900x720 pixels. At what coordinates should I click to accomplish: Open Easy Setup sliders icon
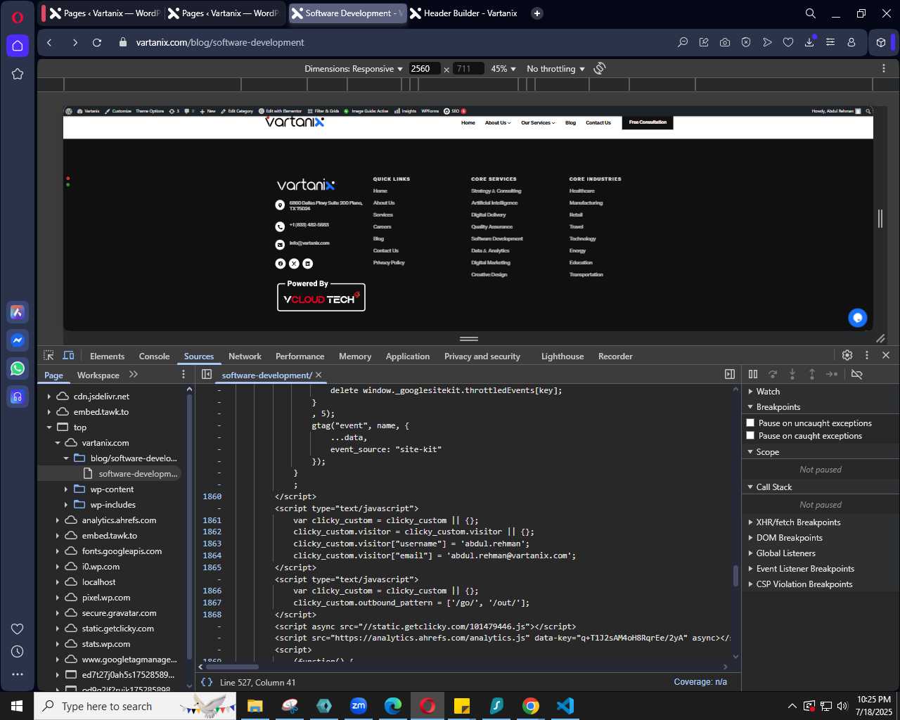pos(830,42)
